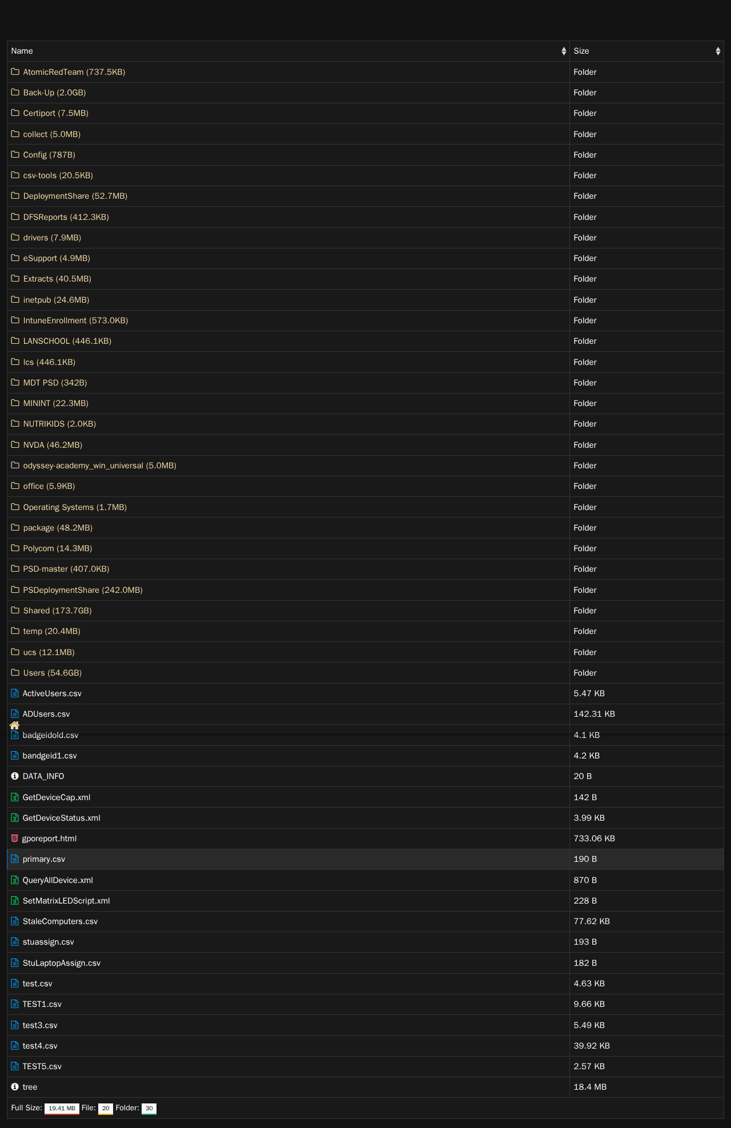The width and height of the screenshot is (731, 1128).
Task: Open the primary.csv file
Action: [44, 859]
